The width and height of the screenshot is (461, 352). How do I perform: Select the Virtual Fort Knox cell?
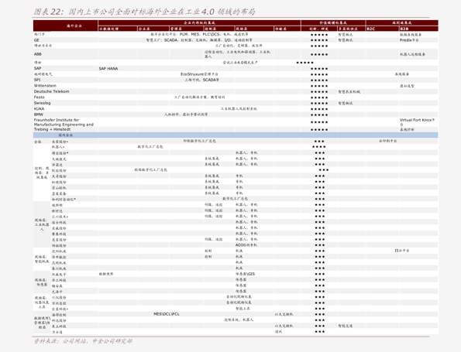click(417, 122)
